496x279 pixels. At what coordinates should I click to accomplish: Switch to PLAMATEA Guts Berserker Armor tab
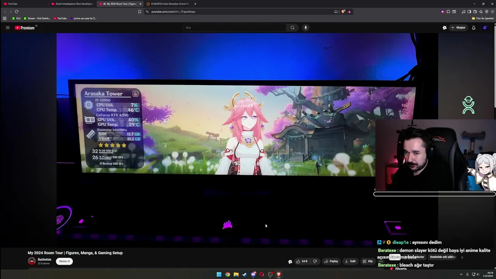(167, 4)
